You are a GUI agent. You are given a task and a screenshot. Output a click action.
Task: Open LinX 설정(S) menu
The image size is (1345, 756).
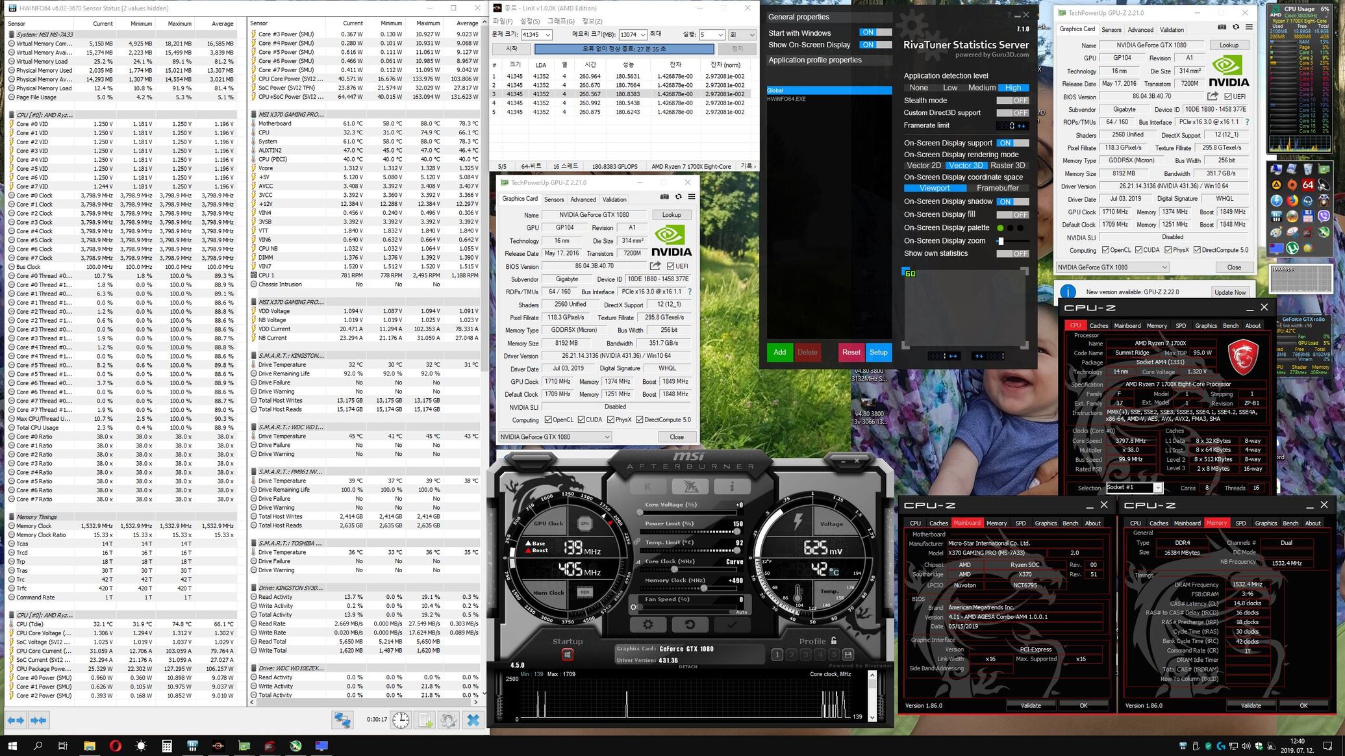click(530, 21)
